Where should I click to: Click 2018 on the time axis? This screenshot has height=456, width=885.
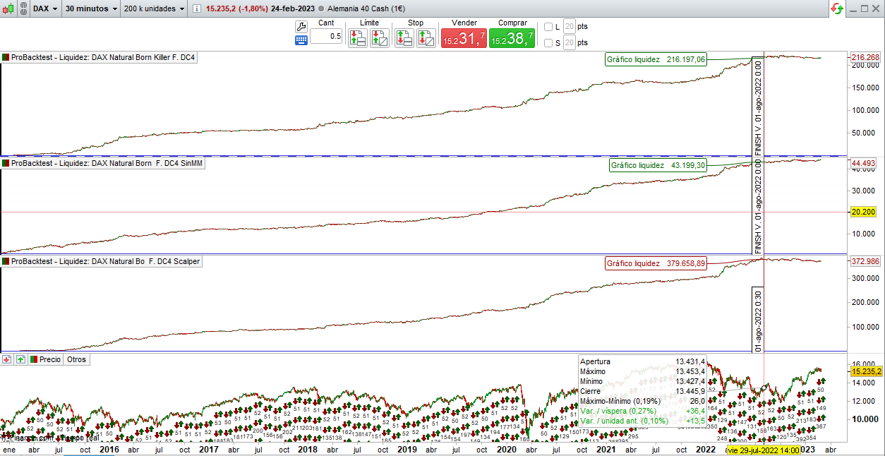click(308, 450)
